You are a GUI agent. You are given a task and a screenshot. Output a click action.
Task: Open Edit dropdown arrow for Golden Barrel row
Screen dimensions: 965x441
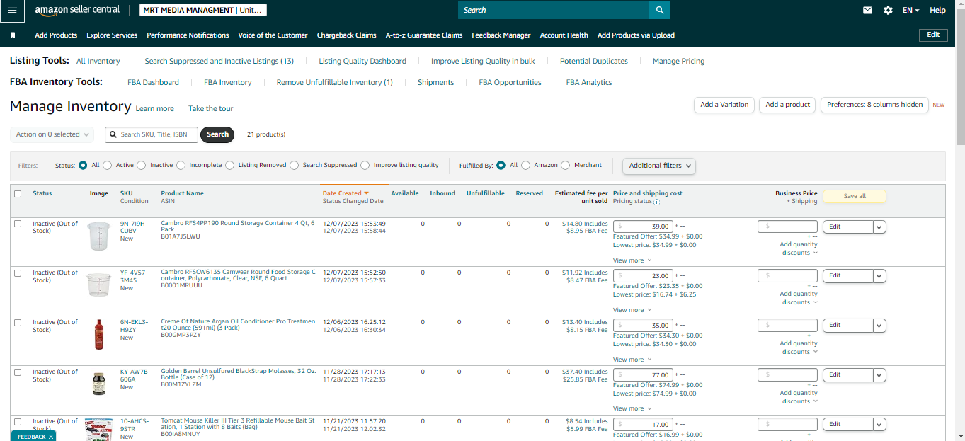pyautogui.click(x=879, y=375)
